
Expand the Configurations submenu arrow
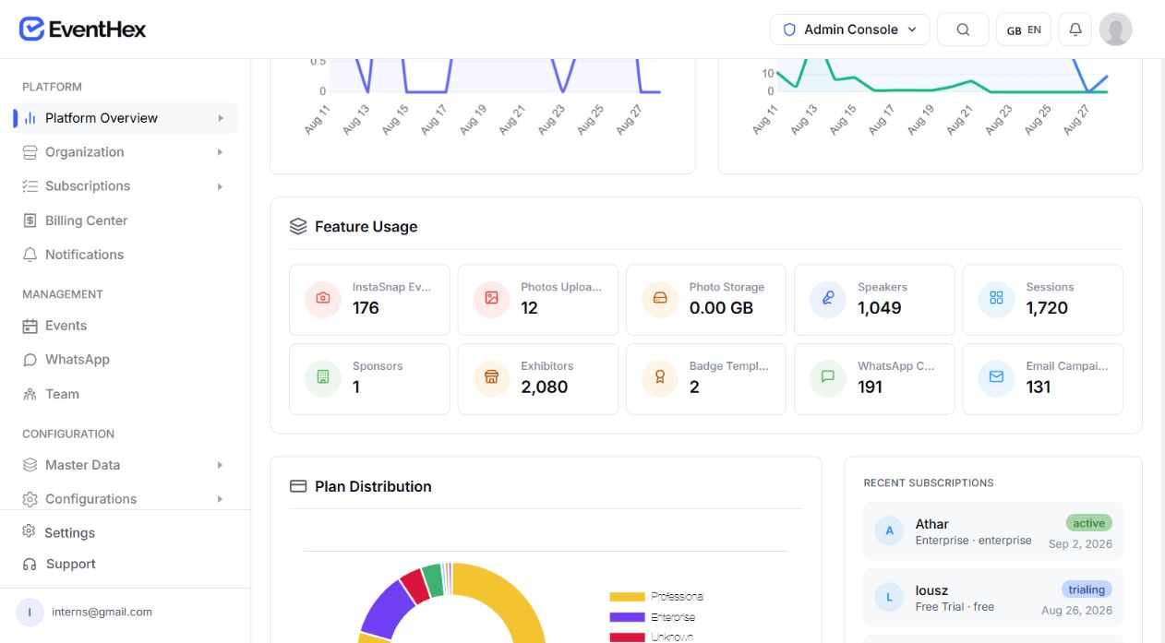click(221, 499)
